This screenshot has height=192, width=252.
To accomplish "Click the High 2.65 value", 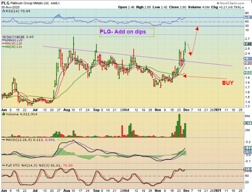I will 143,7.
